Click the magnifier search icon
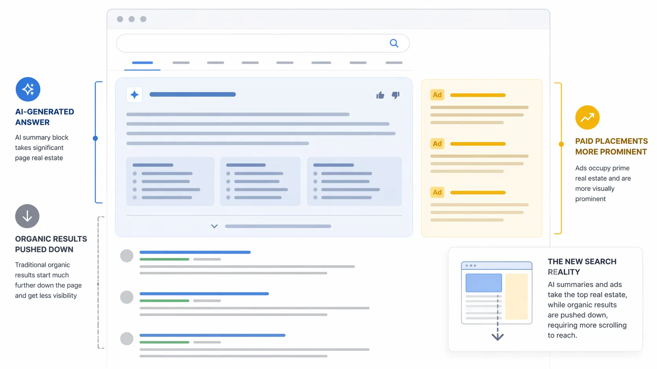This screenshot has height=369, width=657. click(394, 43)
